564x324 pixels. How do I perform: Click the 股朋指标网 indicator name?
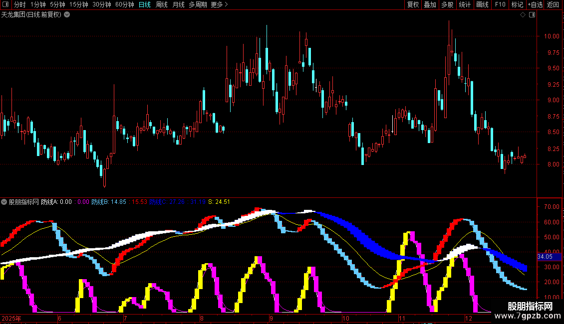[x=24, y=202]
